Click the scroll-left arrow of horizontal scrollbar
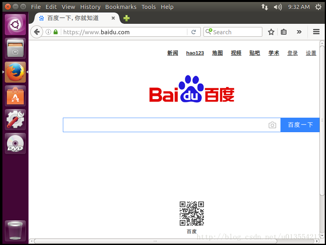Screen dimensions: 326x245 point(31,241)
